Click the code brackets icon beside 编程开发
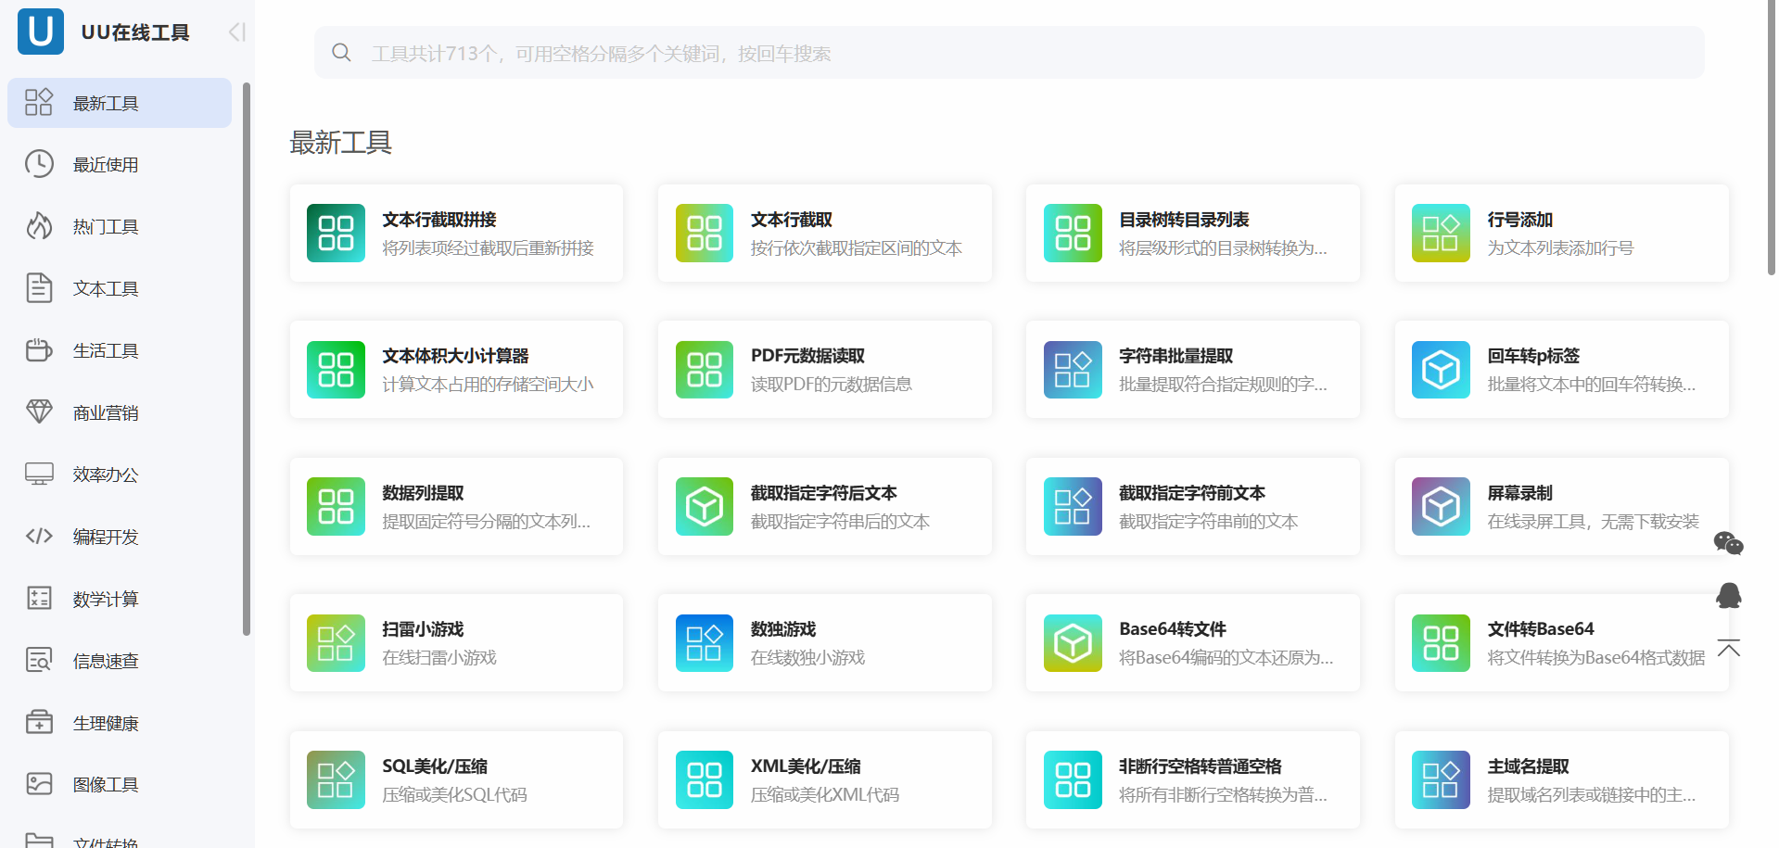 click(39, 536)
